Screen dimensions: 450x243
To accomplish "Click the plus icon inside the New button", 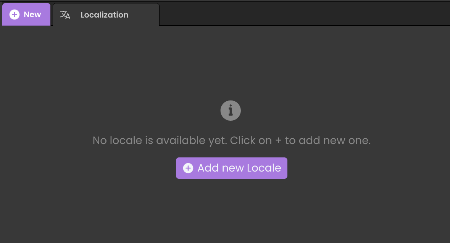I will pyautogui.click(x=15, y=15).
